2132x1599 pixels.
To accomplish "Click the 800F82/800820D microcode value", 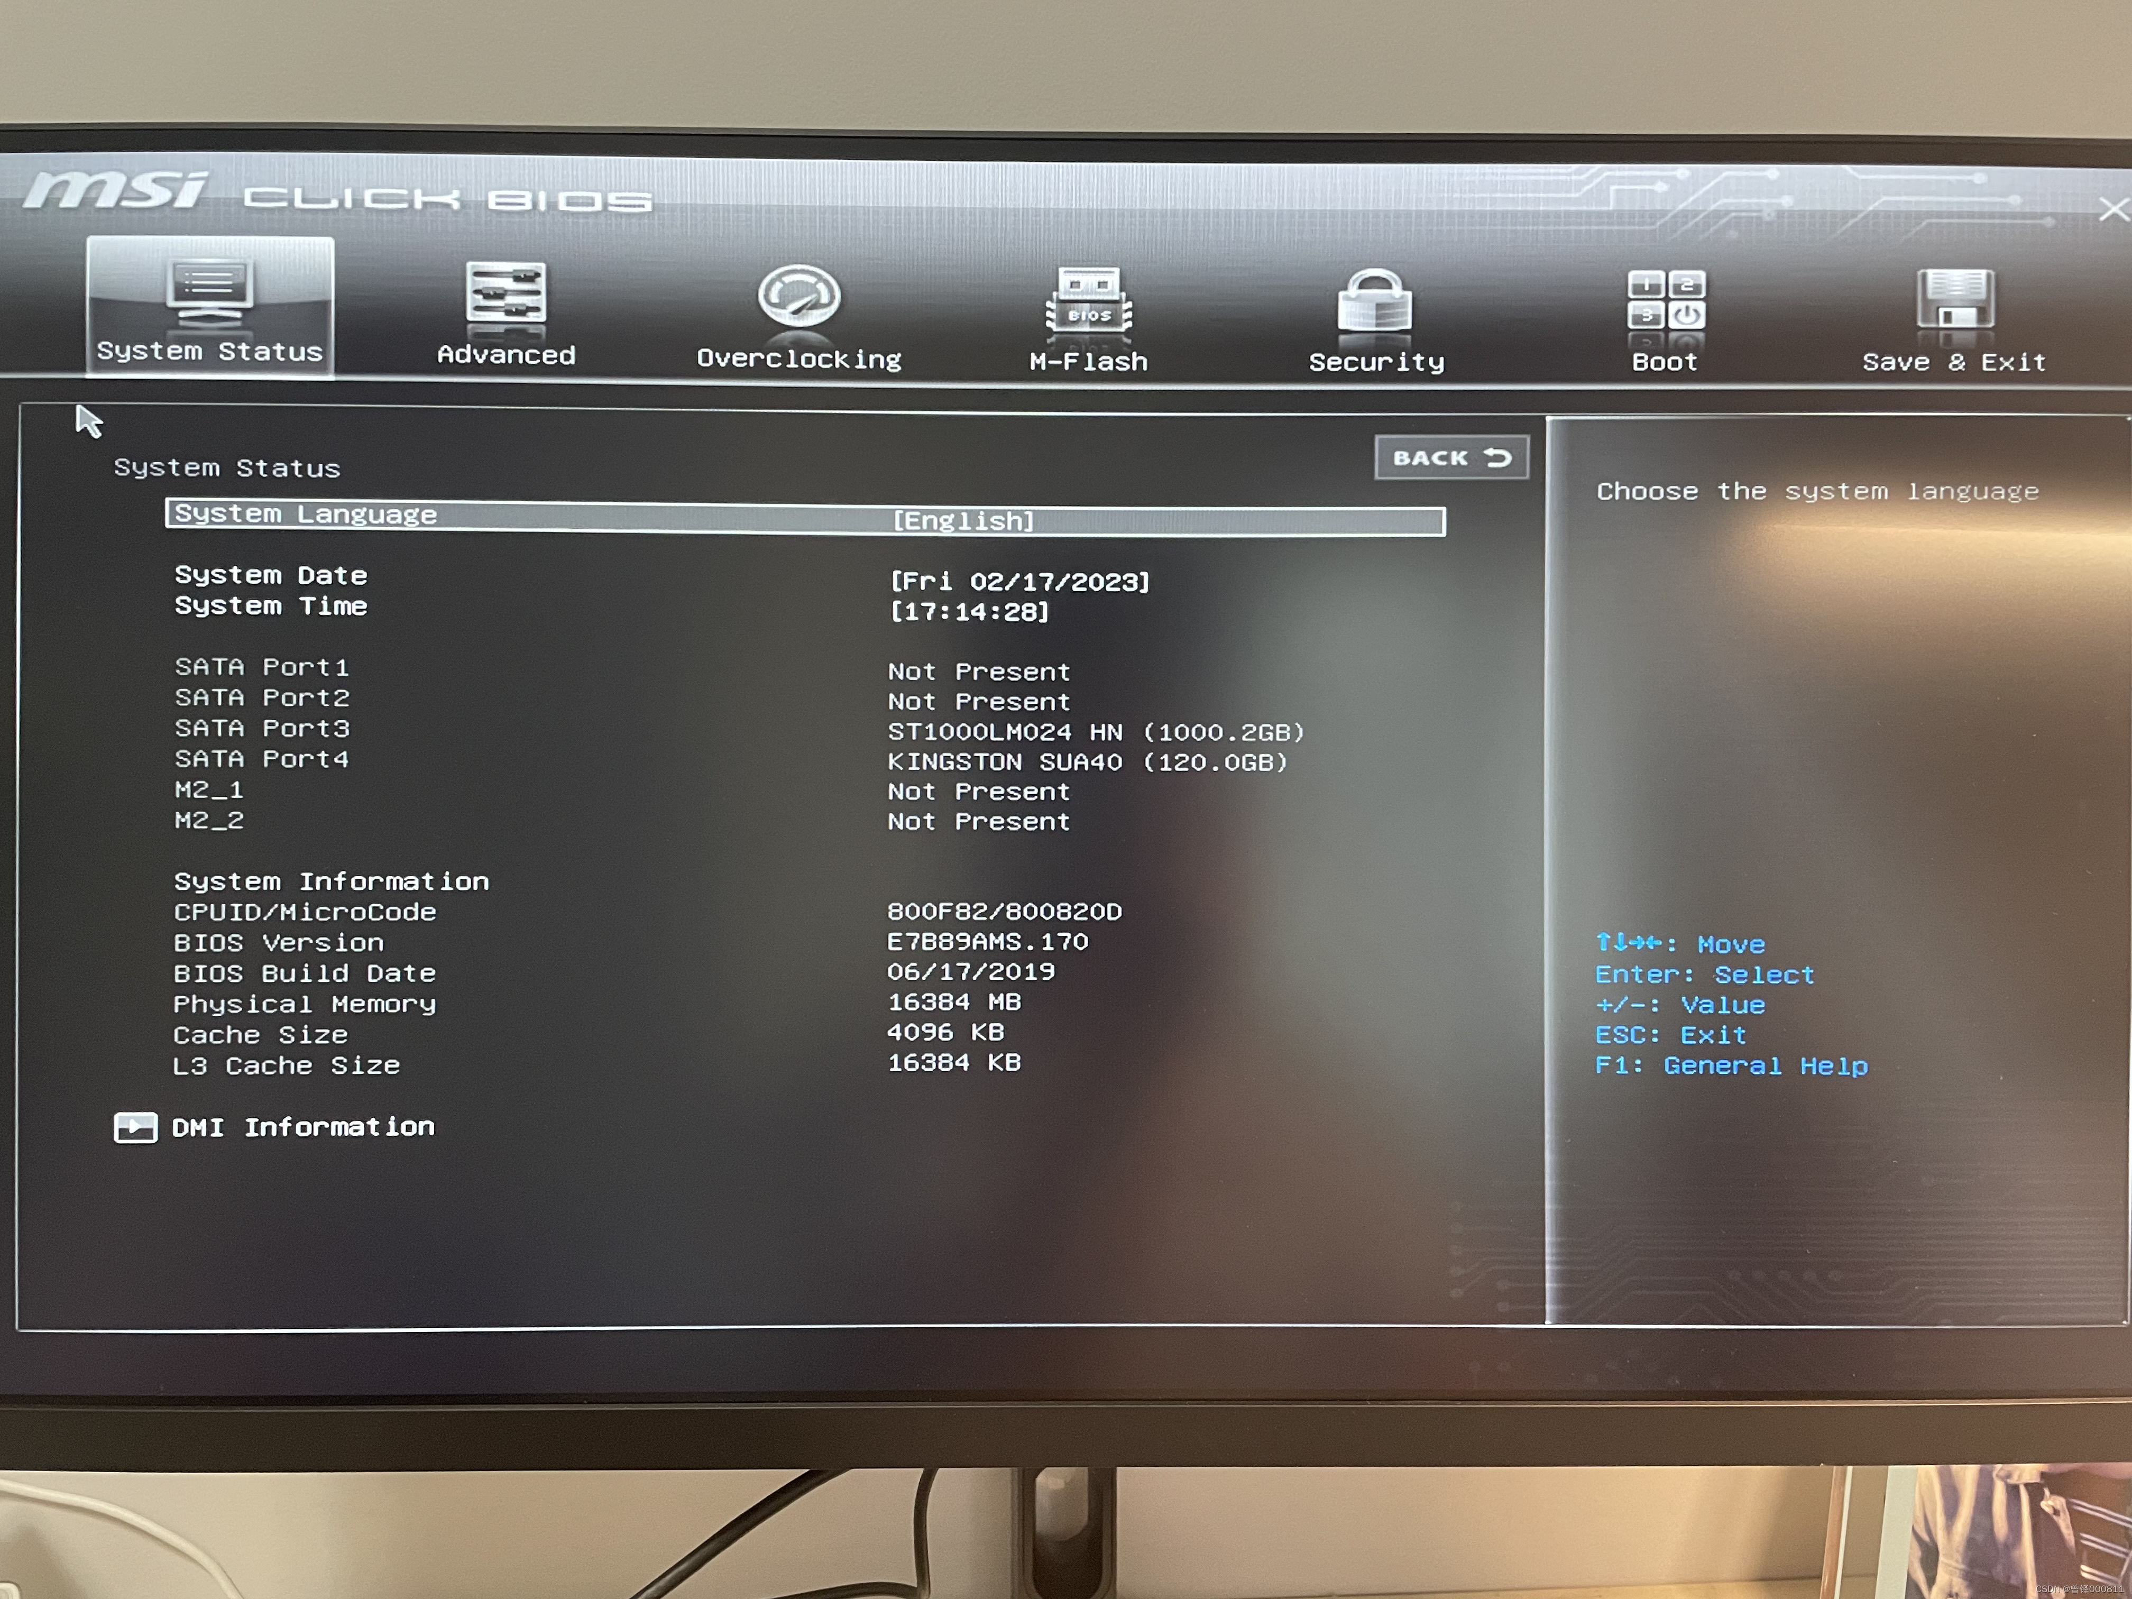I will coord(1004,911).
